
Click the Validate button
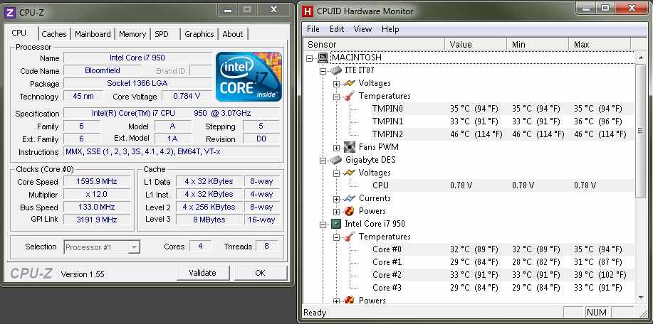[x=203, y=273]
